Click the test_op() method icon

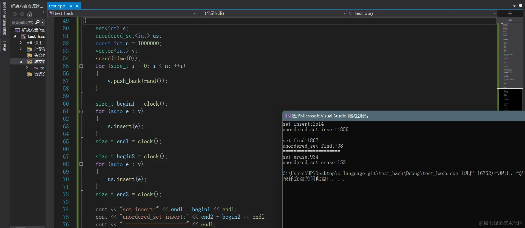point(351,13)
